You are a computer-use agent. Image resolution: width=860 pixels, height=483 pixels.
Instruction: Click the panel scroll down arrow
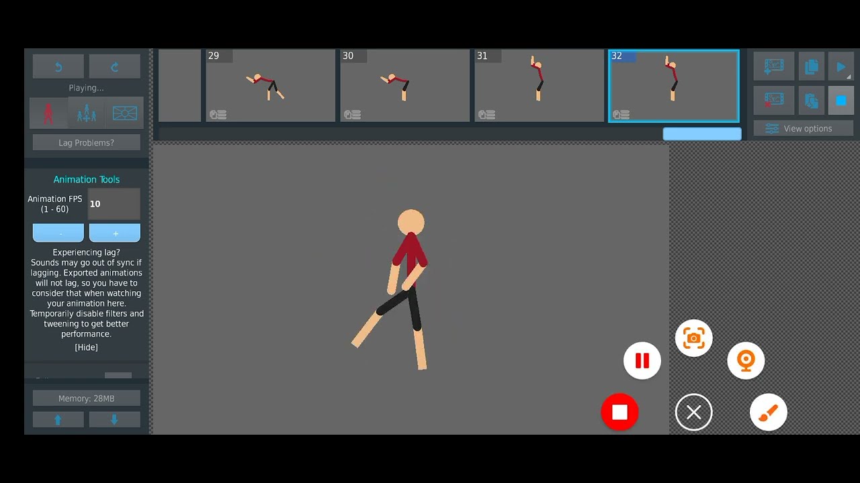pyautogui.click(x=115, y=419)
